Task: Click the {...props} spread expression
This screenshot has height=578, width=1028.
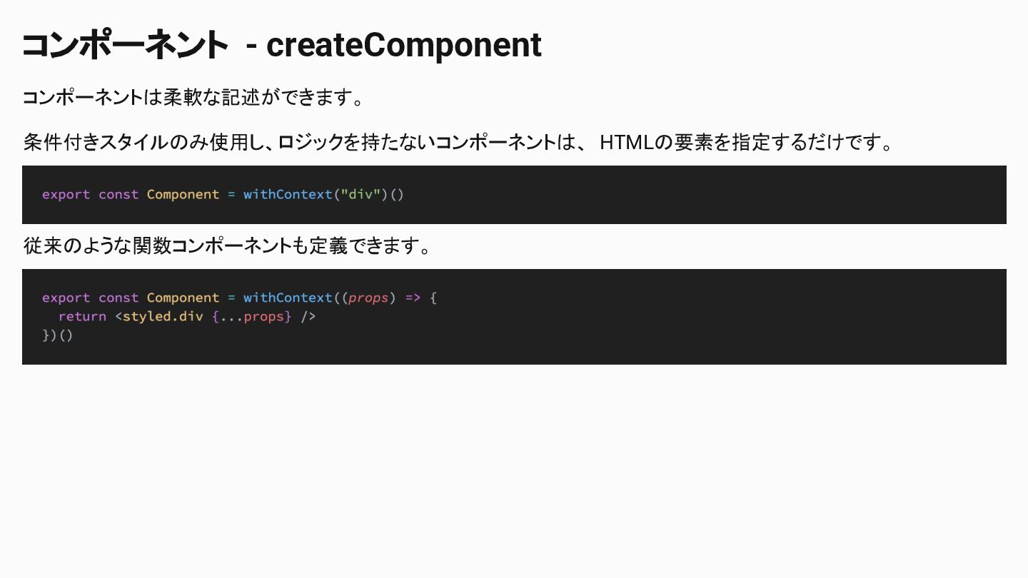Action: tap(251, 317)
